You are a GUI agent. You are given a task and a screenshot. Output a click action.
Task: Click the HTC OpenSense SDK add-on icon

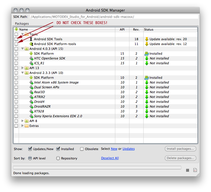31,58
